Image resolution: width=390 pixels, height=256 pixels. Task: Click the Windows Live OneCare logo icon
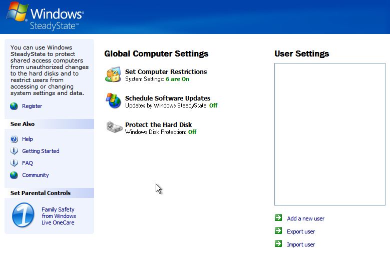coord(23,215)
